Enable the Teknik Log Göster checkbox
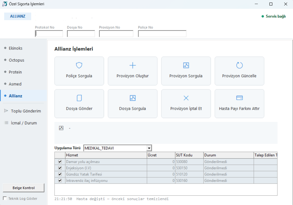Image resolution: width=293 pixels, height=205 pixels. click(x=5, y=198)
